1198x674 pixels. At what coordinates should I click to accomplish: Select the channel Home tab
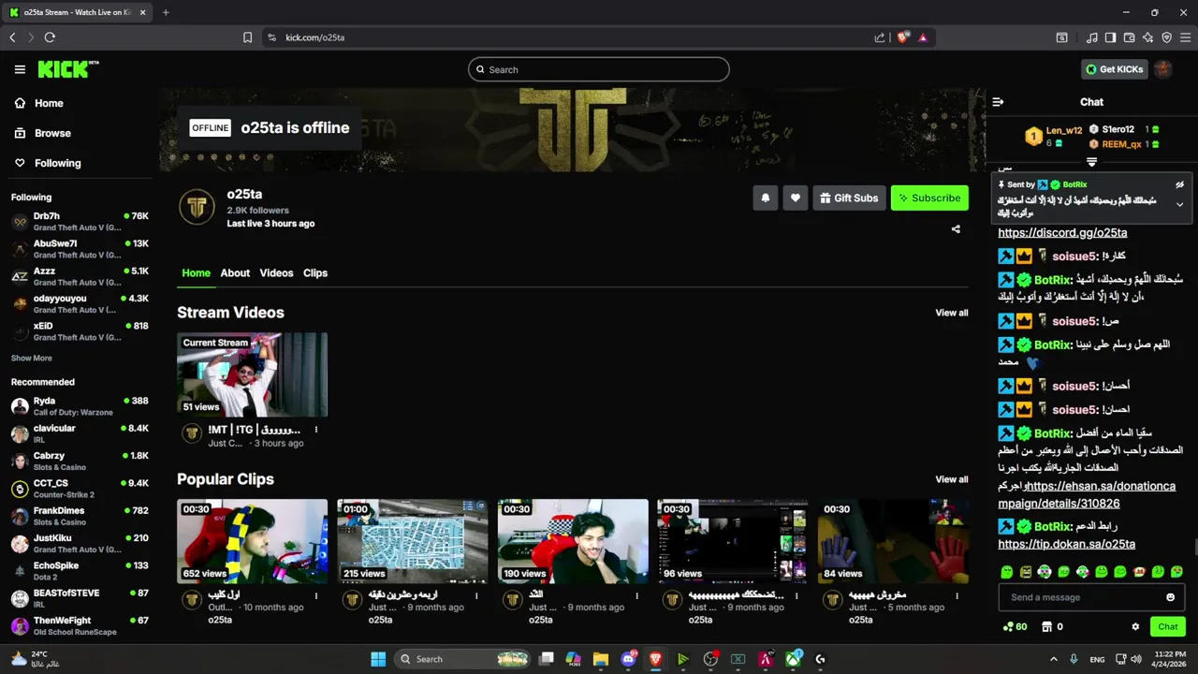[196, 273]
